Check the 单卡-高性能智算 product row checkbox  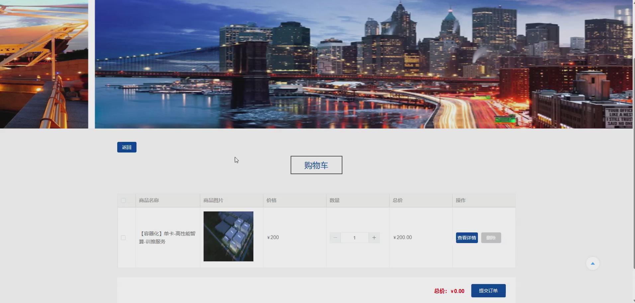123,238
